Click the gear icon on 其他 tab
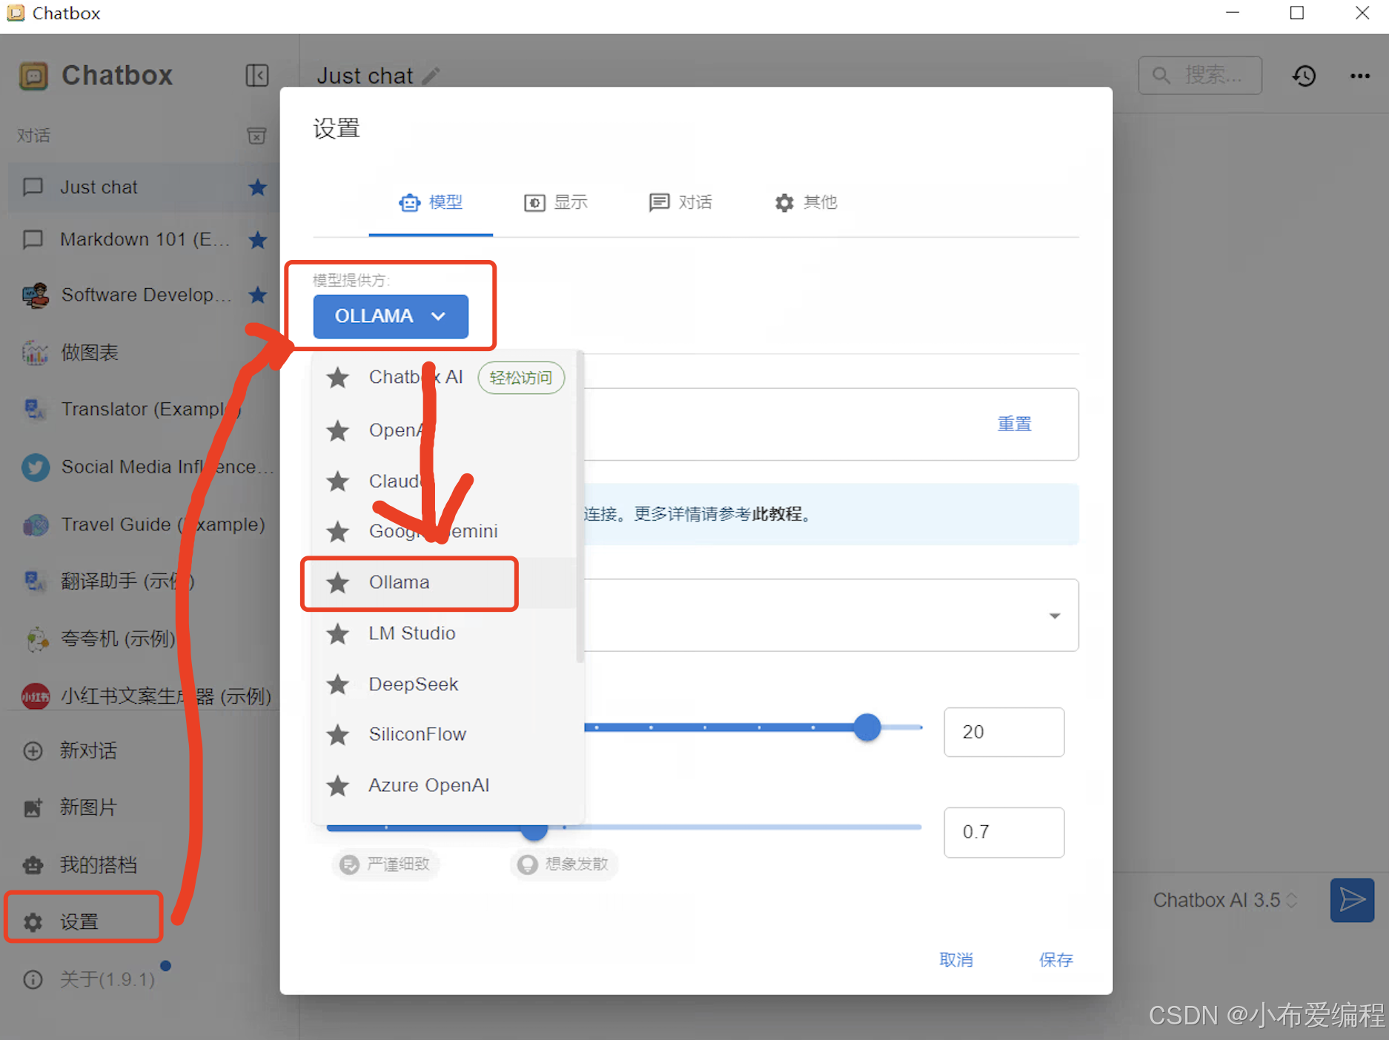Screen dimensions: 1389x1040 (784, 202)
